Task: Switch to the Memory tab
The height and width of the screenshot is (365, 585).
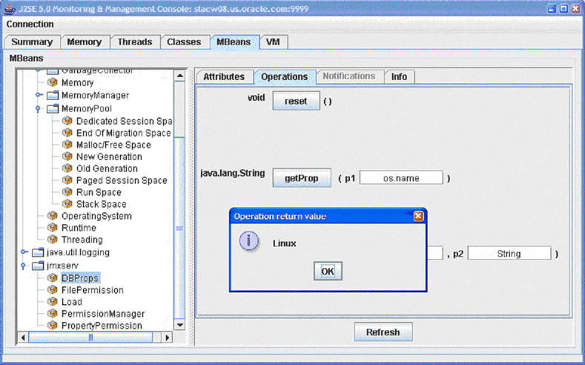Action: 84,42
